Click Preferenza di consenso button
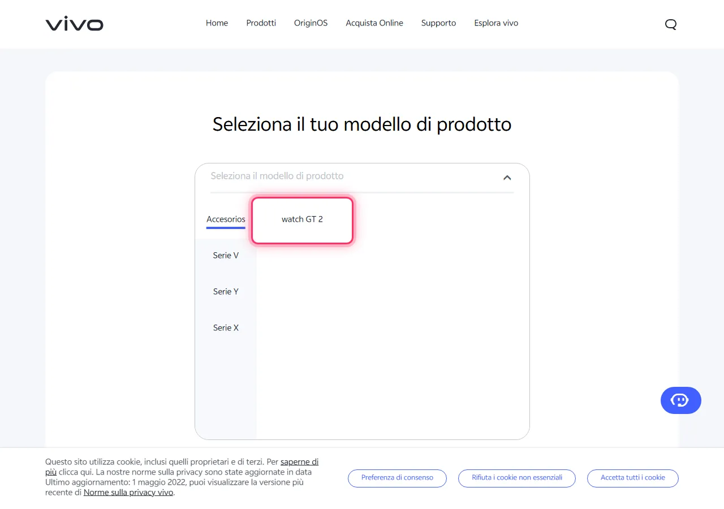Viewport: 724px width, 509px height. pos(397,478)
